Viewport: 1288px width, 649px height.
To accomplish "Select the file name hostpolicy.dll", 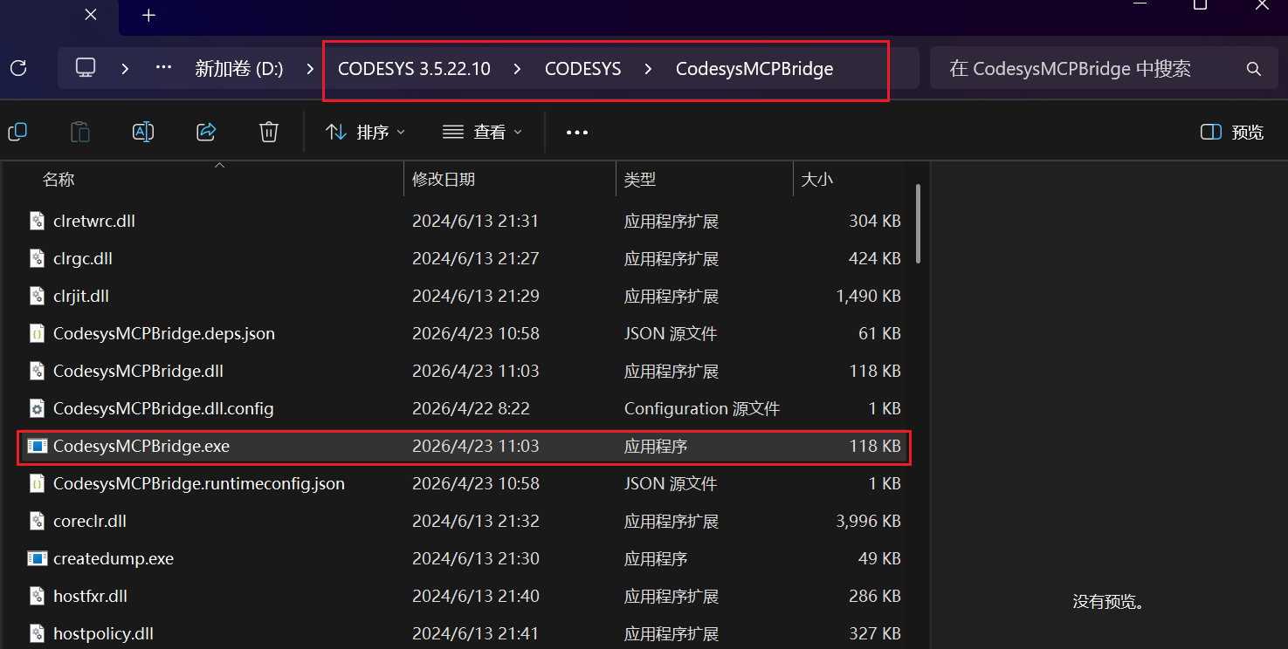I will tap(103, 634).
